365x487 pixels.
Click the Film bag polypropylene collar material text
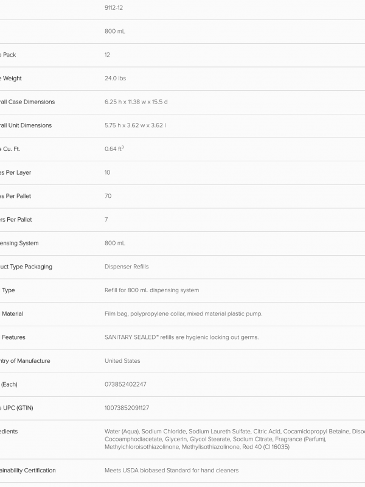[184, 314]
